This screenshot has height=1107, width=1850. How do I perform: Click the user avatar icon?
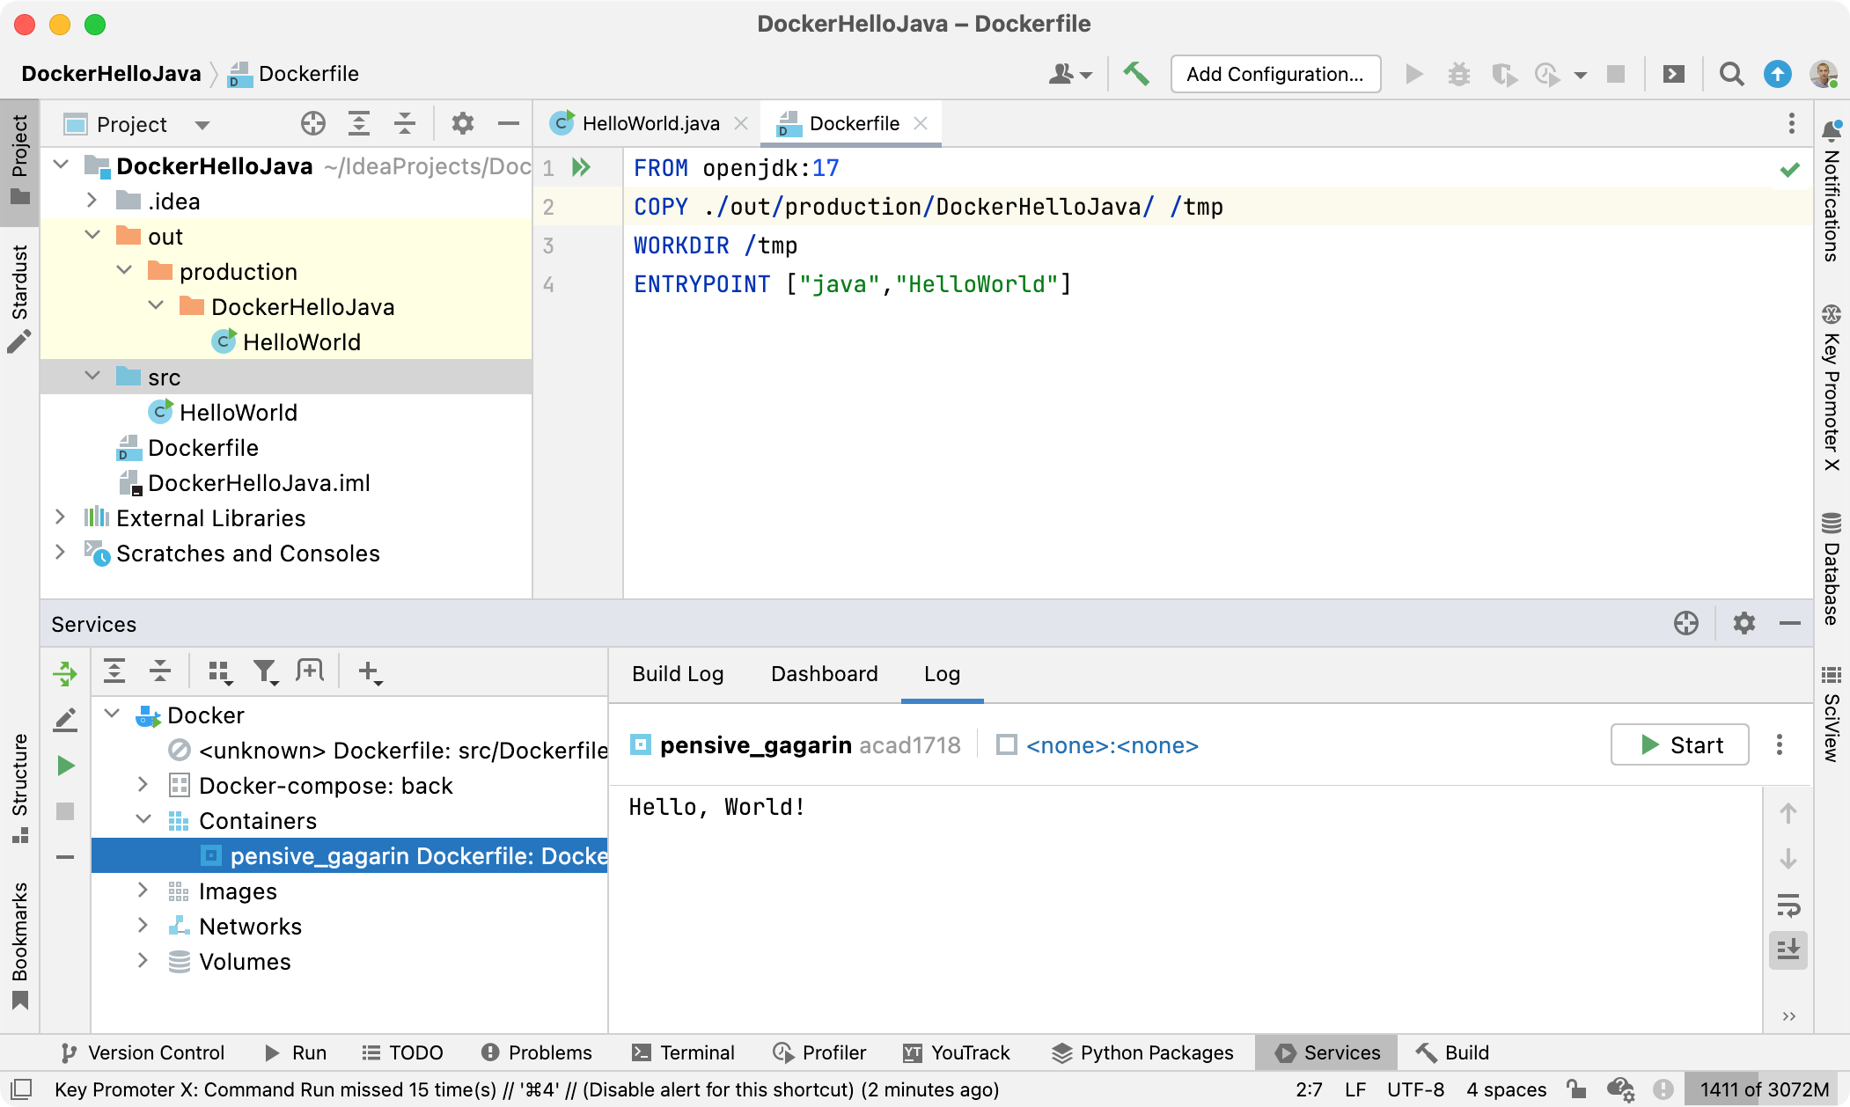point(1823,74)
